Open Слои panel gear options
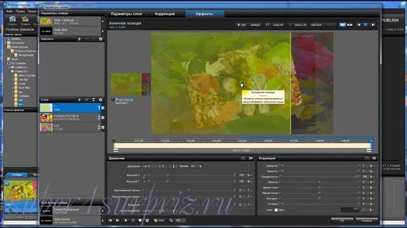The height and width of the screenshot is (228, 407). click(100, 100)
